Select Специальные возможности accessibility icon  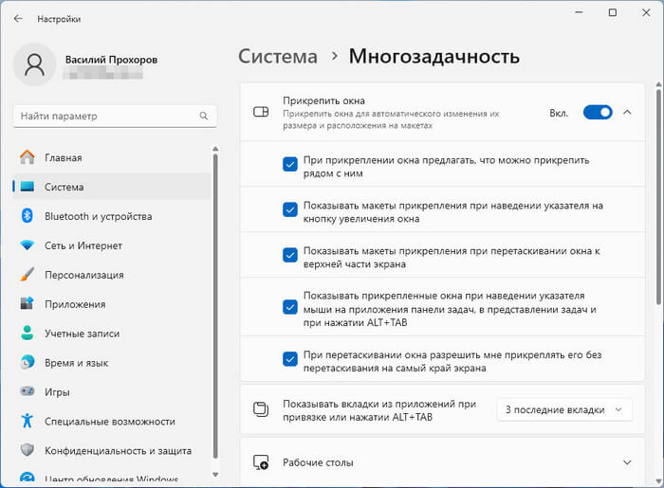(x=27, y=421)
